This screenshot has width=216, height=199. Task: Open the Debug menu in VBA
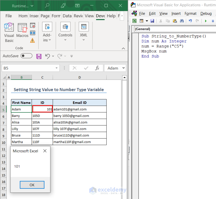[206, 14]
